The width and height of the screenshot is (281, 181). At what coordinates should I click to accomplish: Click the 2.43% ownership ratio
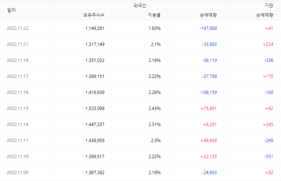[x=154, y=109]
